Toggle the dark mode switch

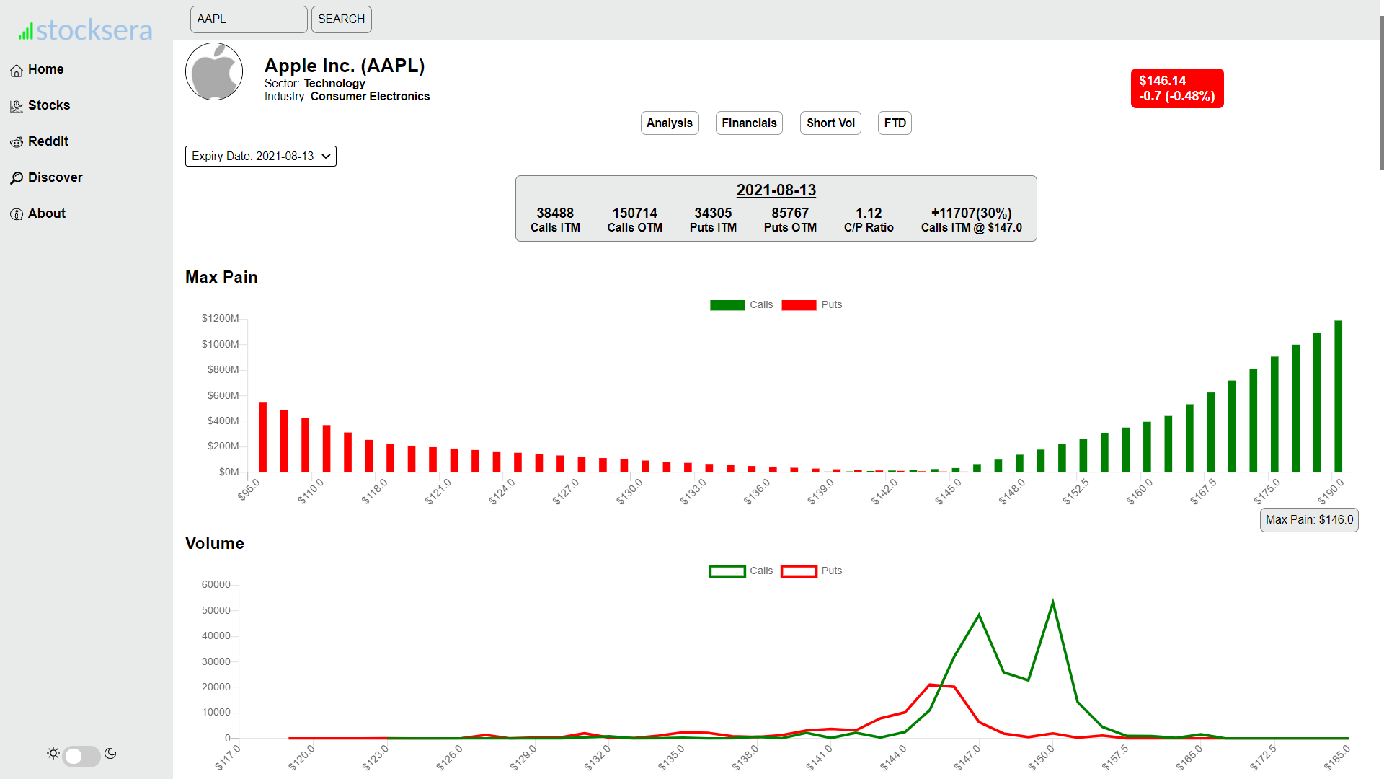point(81,756)
